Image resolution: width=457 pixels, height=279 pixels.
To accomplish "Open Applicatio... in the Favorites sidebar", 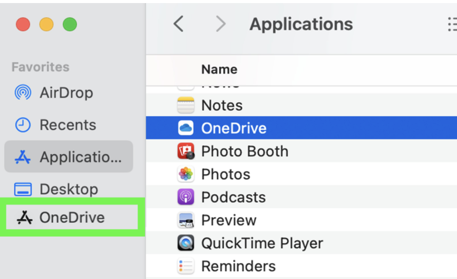I will 69,156.
